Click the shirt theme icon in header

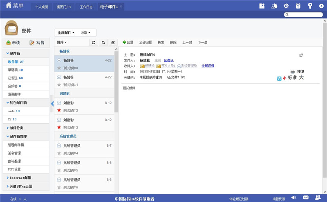pos(298,6)
